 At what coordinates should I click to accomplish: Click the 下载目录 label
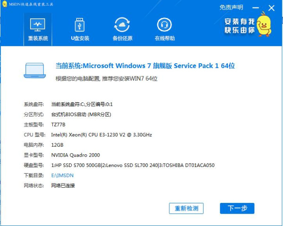(x=34, y=176)
